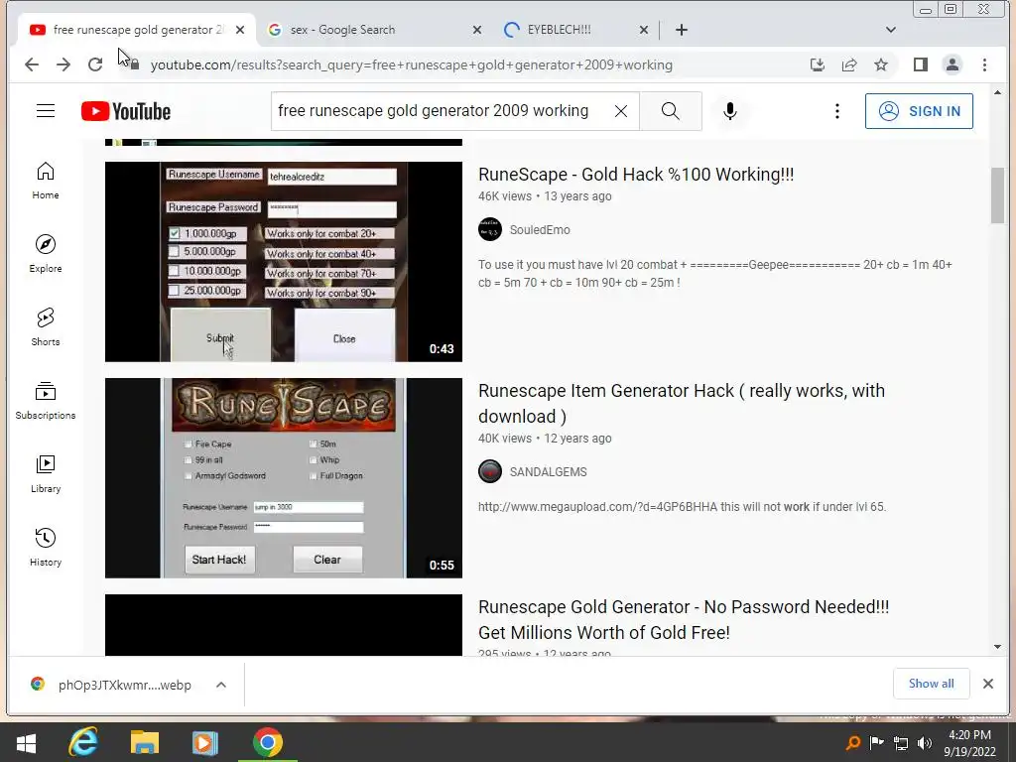Click '40K views' under Item Generator video
The height and width of the screenshot is (762, 1016).
coord(505,439)
